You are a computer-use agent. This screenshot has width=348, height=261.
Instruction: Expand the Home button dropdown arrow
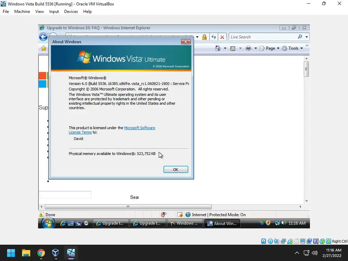pos(225,48)
